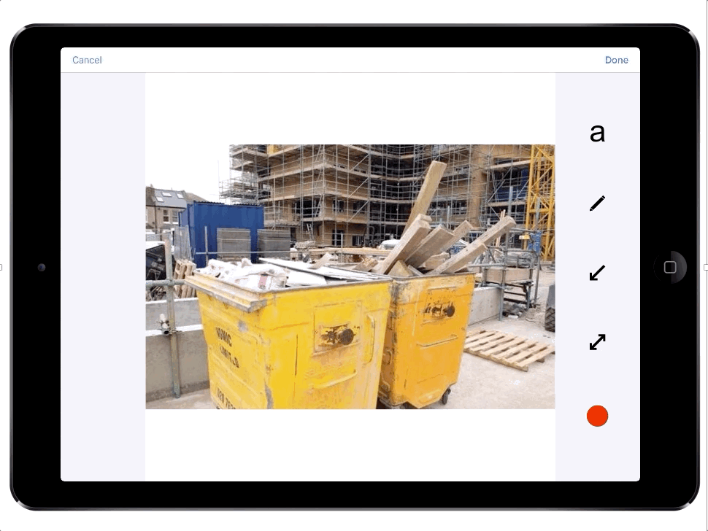Screen dimensions: 708x531
Task: Pick the double-headed arrow tool
Action: pos(597,341)
